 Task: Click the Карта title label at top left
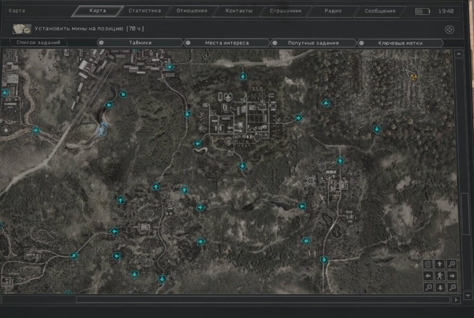coord(17,10)
